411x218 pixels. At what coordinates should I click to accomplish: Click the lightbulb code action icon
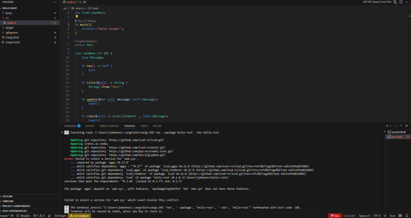pos(77,16)
